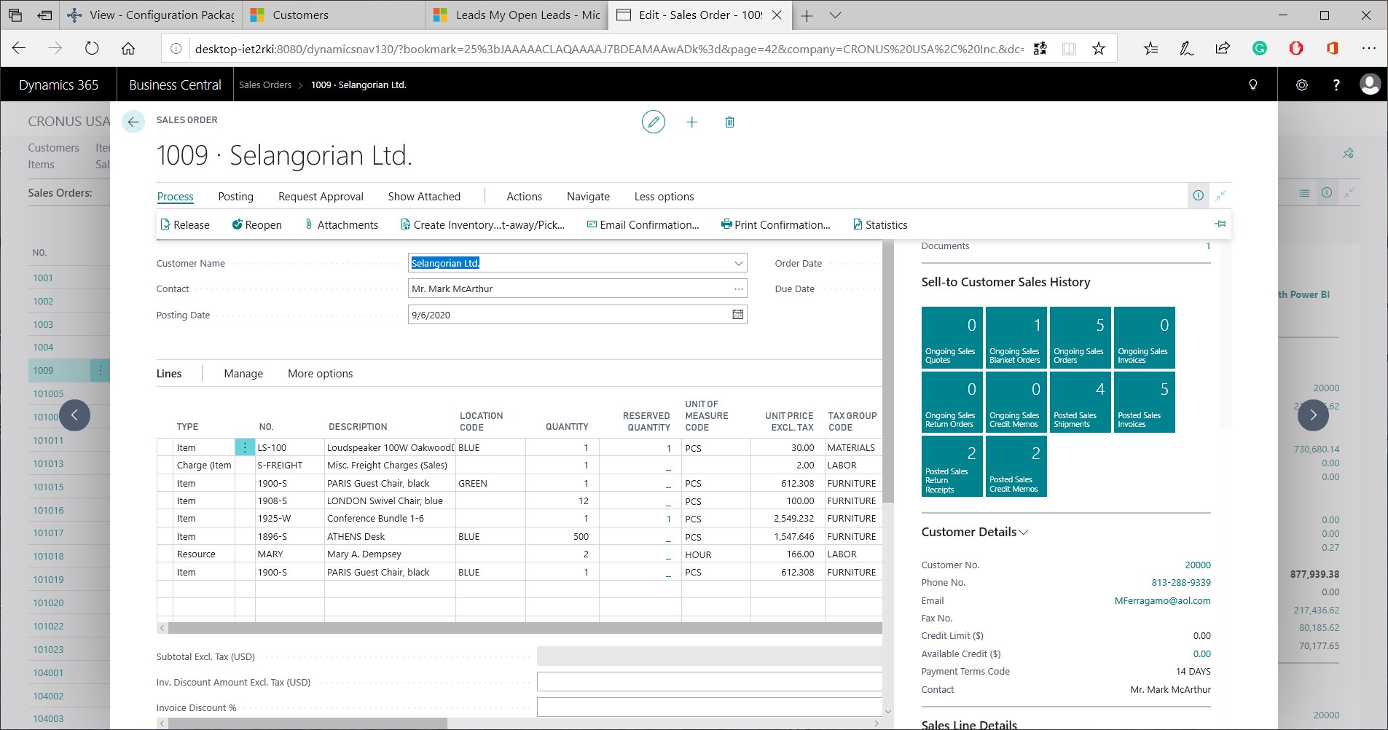
Task: Toggle the FactBox information pane icon
Action: click(x=1198, y=195)
